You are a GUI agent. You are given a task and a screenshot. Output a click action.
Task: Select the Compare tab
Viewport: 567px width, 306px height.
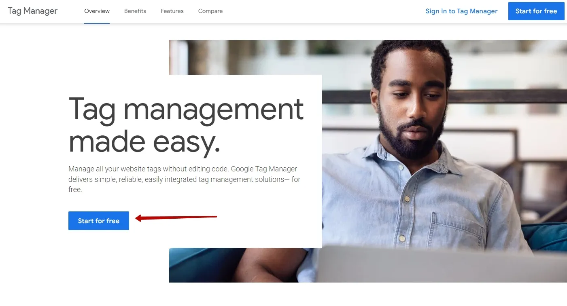click(x=210, y=11)
